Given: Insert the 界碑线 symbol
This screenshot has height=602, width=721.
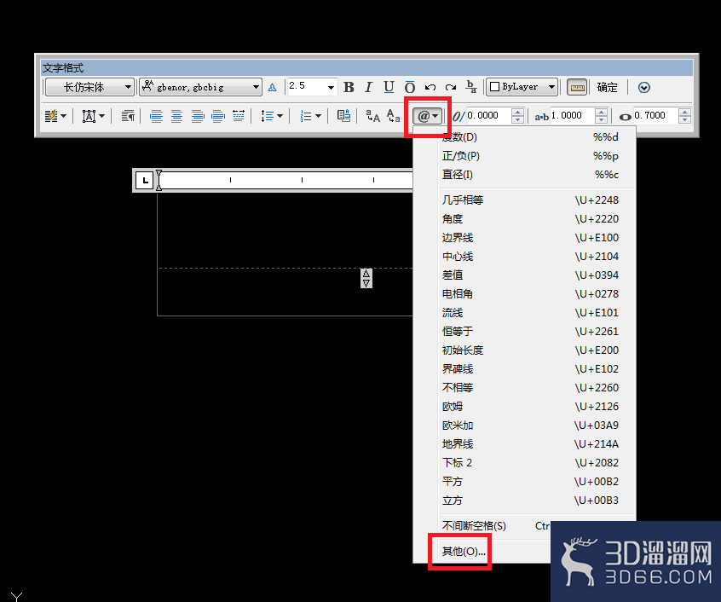Looking at the screenshot, I should coord(530,369).
